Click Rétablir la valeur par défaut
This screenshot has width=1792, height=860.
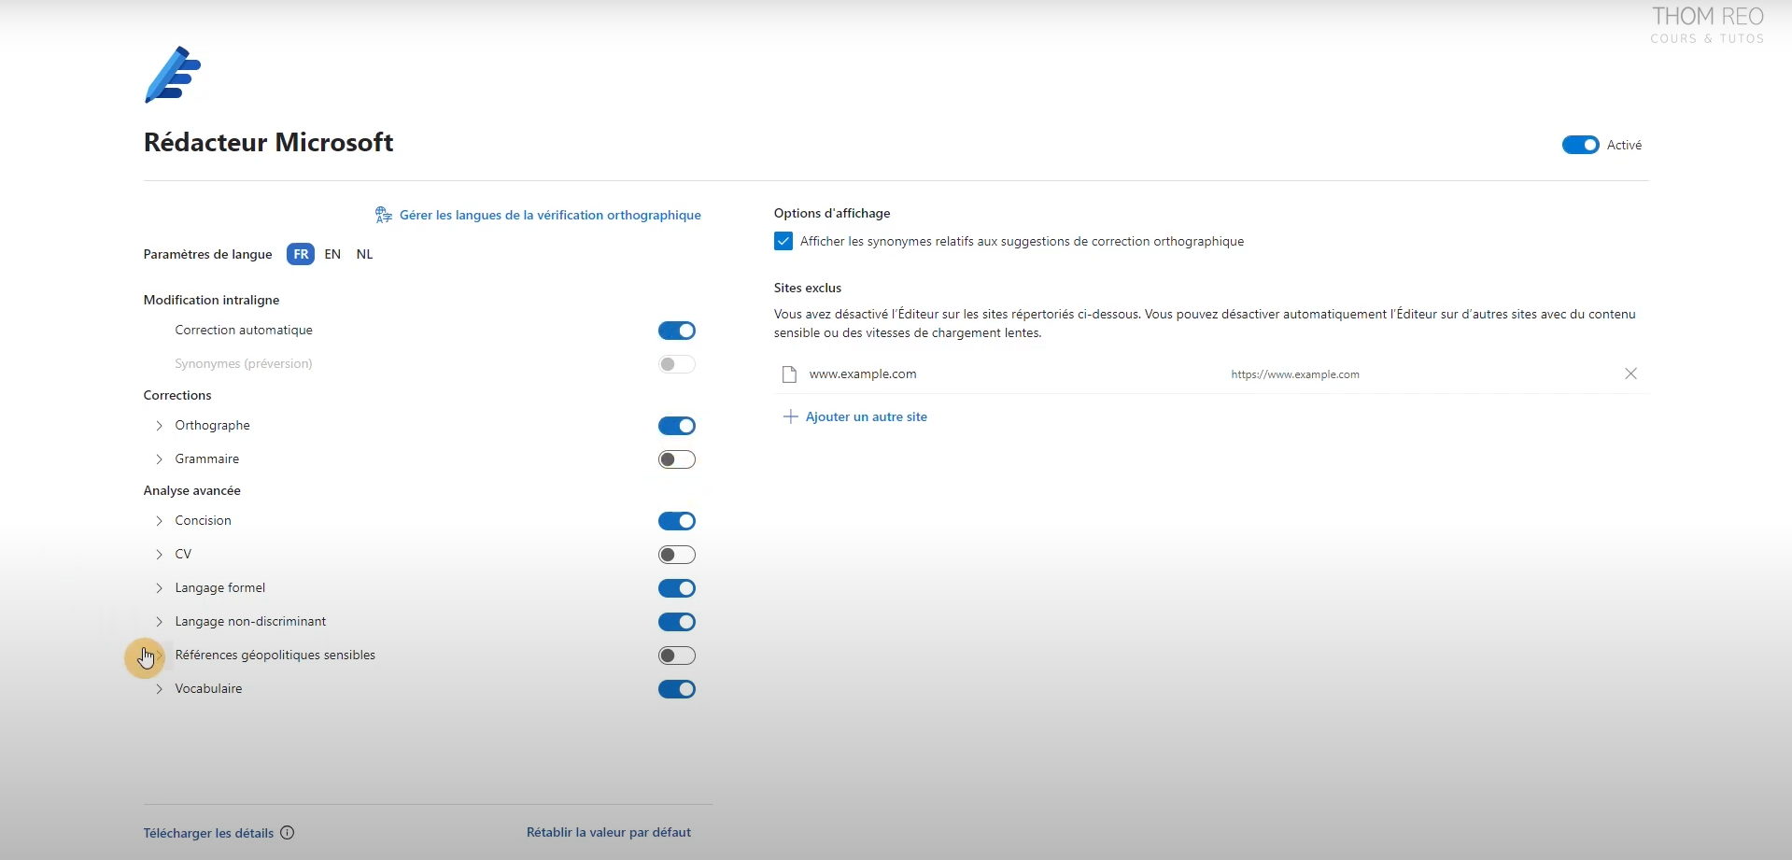[x=609, y=832]
